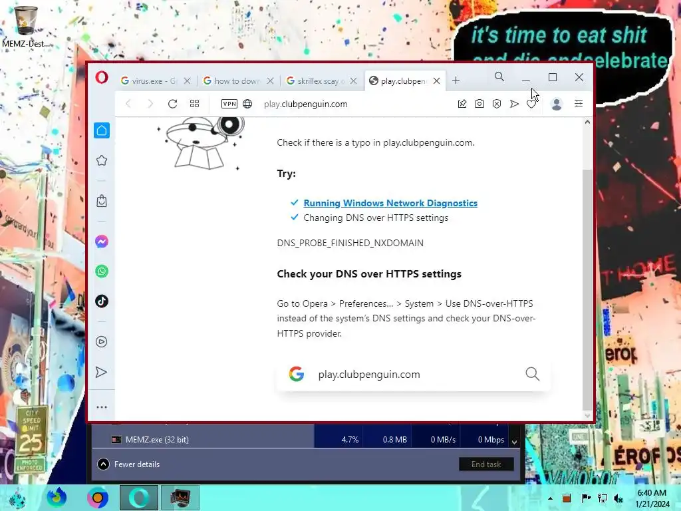The width and height of the screenshot is (681, 511).
Task: Click Running Windows Network Diagnostics link
Action: pyautogui.click(x=390, y=203)
